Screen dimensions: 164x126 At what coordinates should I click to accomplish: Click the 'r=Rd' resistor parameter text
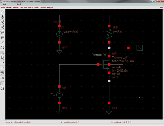[x=117, y=32]
